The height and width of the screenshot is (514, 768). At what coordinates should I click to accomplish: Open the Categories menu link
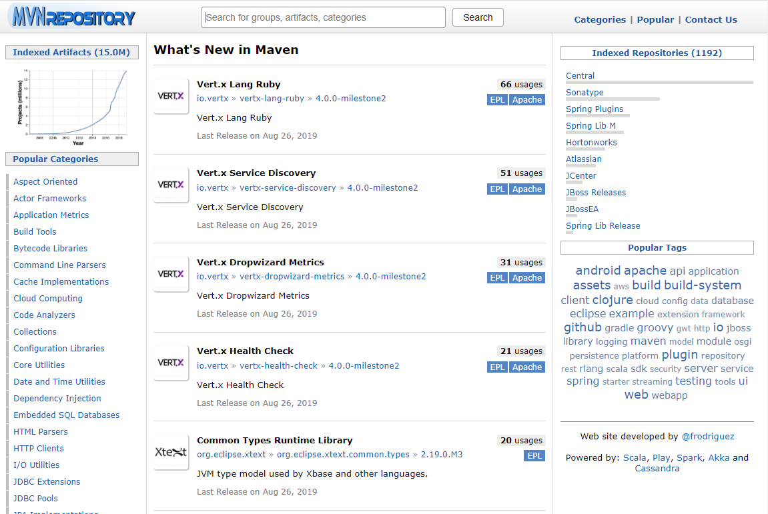tap(599, 19)
